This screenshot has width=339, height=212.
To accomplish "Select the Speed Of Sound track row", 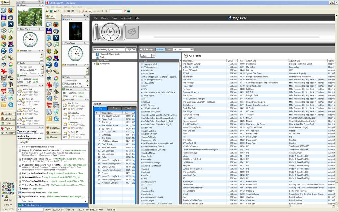I will click(258, 70).
